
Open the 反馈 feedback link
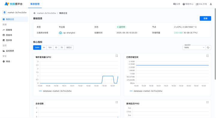pyautogui.click(x=177, y=4)
